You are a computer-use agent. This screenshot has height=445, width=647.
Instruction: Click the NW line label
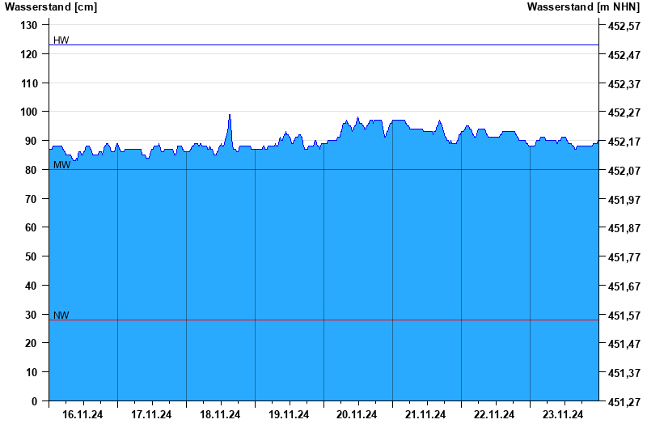(61, 316)
